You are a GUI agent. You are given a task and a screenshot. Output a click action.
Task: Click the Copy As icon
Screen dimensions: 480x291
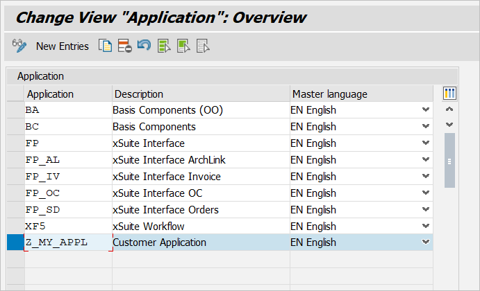105,46
